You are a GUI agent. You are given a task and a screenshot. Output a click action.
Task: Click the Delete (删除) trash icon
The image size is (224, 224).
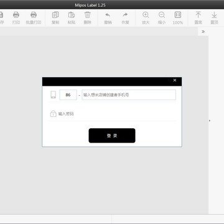coord(87,15)
